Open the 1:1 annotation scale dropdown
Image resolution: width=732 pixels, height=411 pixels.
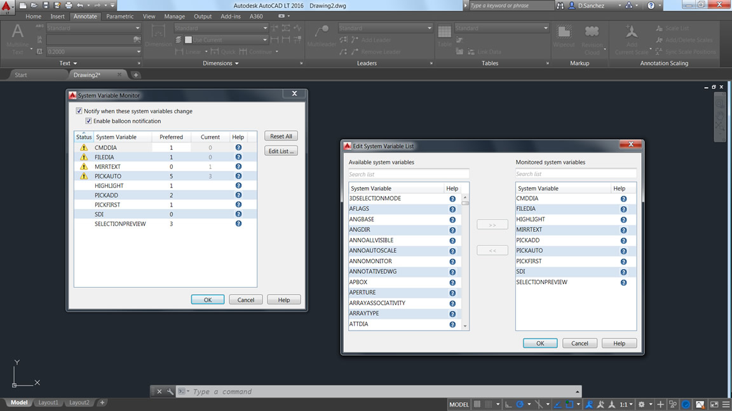pyautogui.click(x=627, y=404)
